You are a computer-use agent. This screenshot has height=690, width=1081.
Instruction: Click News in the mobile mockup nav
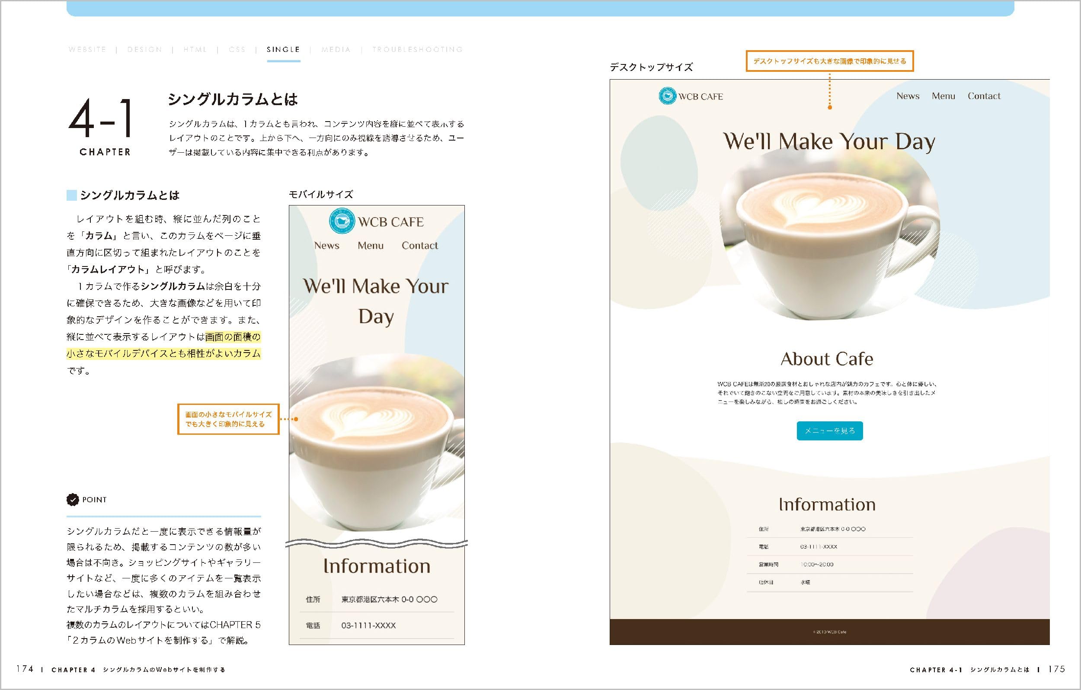click(326, 246)
